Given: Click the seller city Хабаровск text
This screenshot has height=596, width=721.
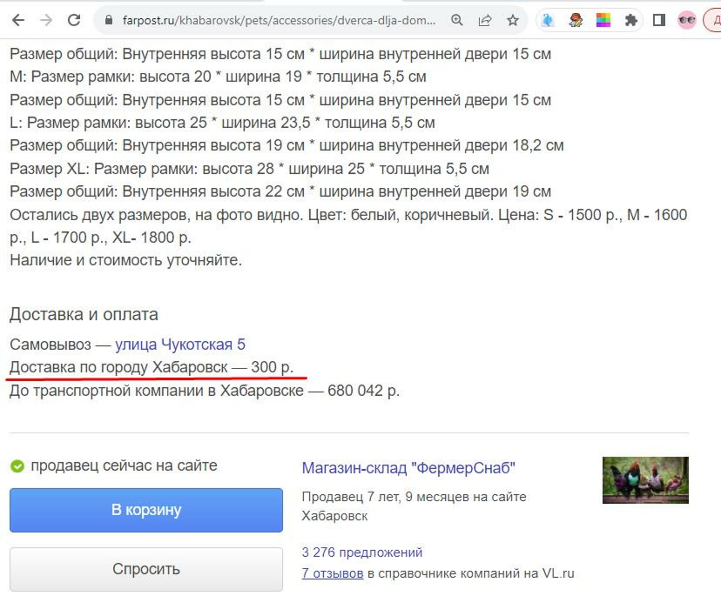Looking at the screenshot, I should [x=335, y=516].
